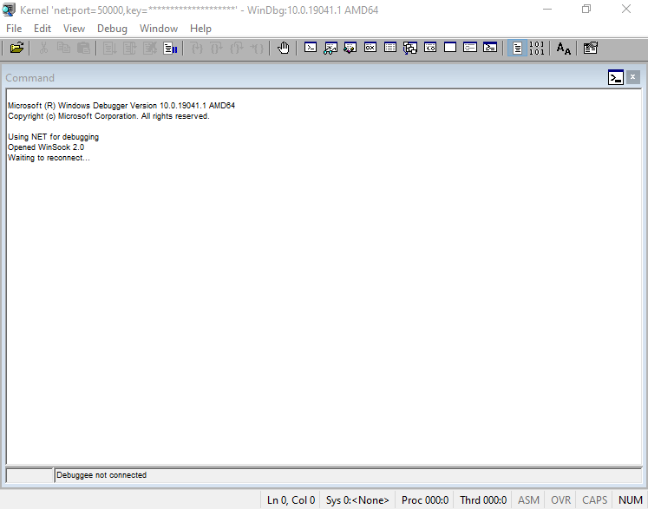Close the Command docked window
Image resolution: width=648 pixels, height=509 pixels.
(632, 77)
